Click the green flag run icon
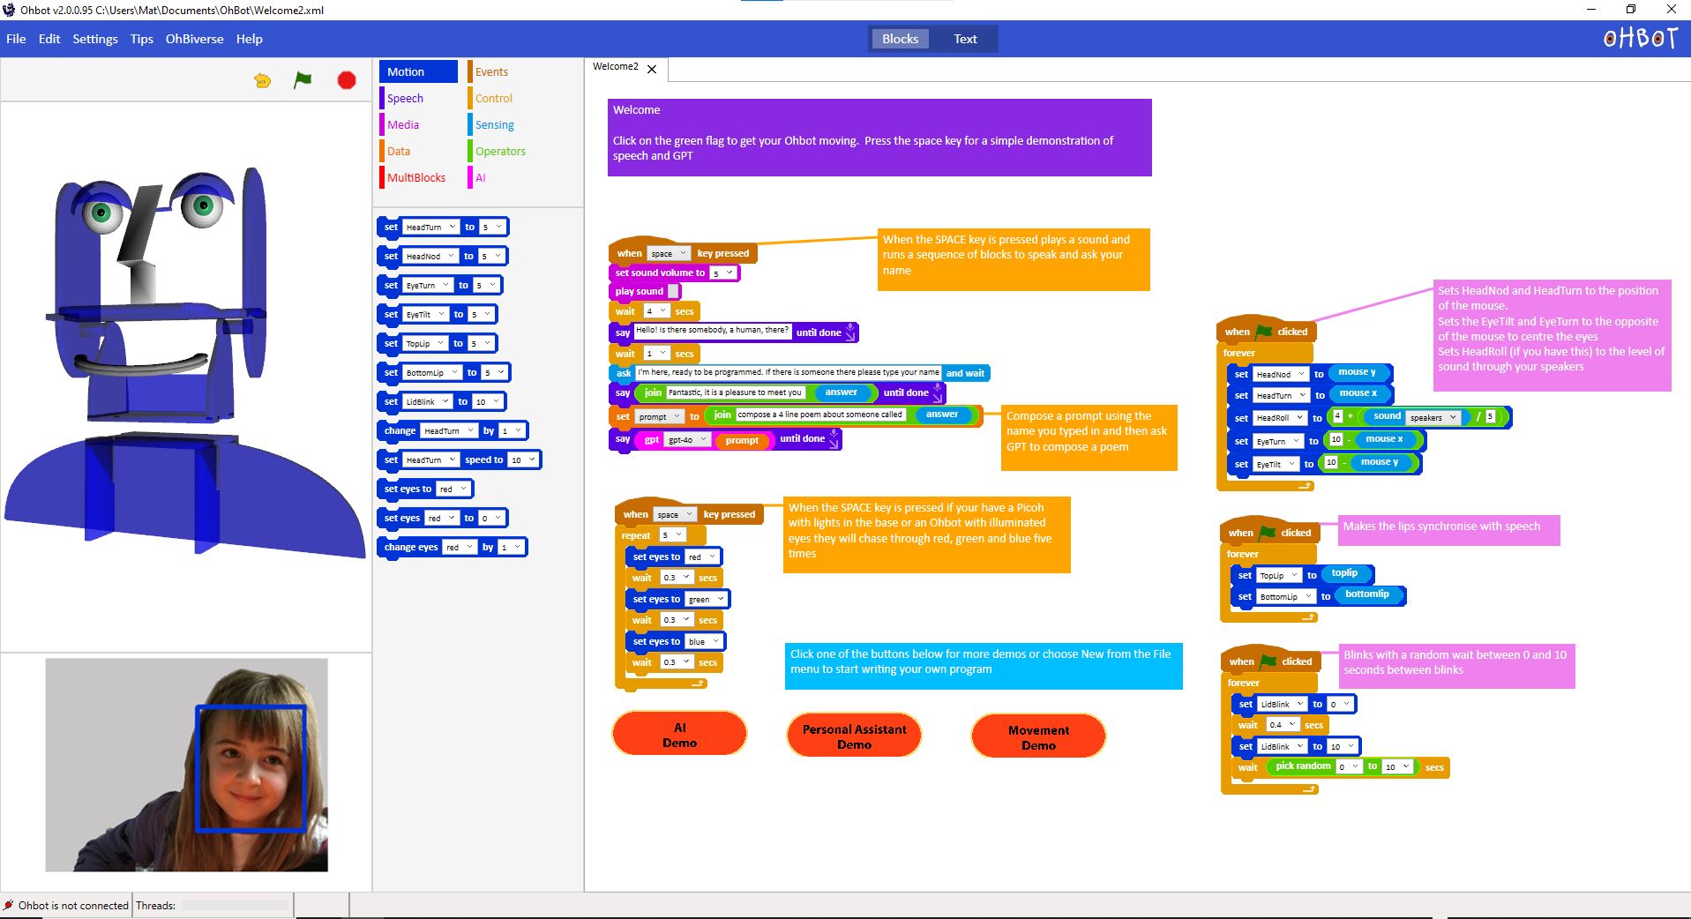Viewport: 1691px width, 919px height. click(303, 80)
